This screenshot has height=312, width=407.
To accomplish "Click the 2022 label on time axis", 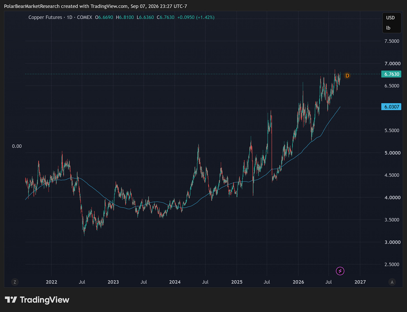I will click(51, 282).
